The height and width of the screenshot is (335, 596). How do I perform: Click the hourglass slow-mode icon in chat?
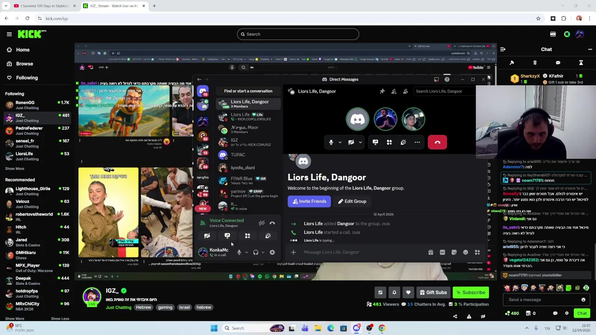click(x=581, y=63)
